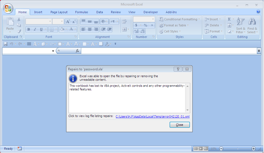Click the Top Align icon
The width and height of the screenshot is (264, 153).
(x=83, y=21)
